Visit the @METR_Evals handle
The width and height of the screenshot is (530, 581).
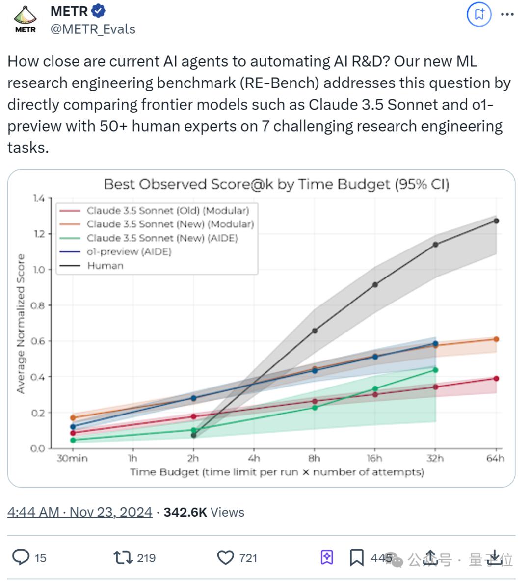pyautogui.click(x=93, y=29)
